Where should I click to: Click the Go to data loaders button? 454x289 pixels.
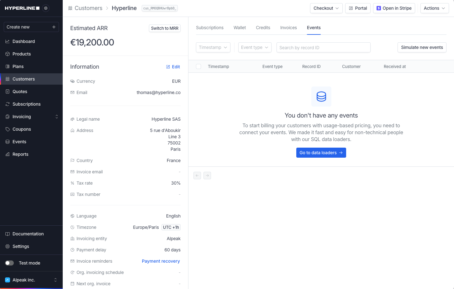tap(321, 153)
